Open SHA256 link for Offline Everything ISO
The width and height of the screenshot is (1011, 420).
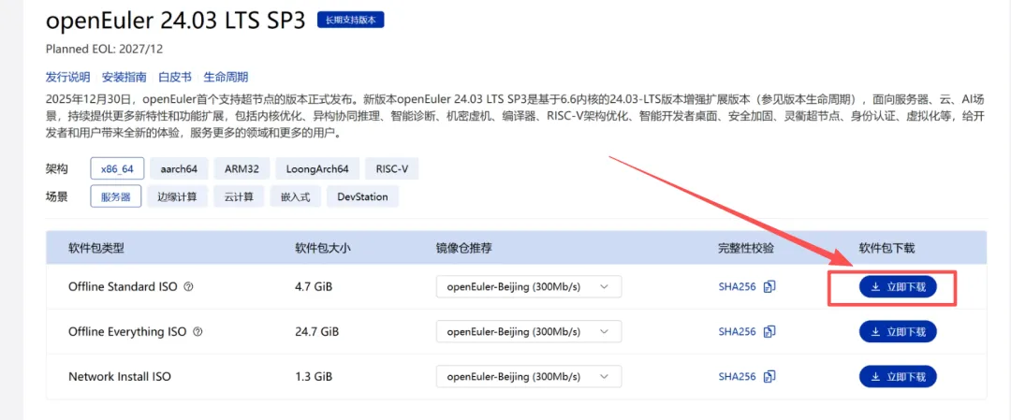point(737,332)
